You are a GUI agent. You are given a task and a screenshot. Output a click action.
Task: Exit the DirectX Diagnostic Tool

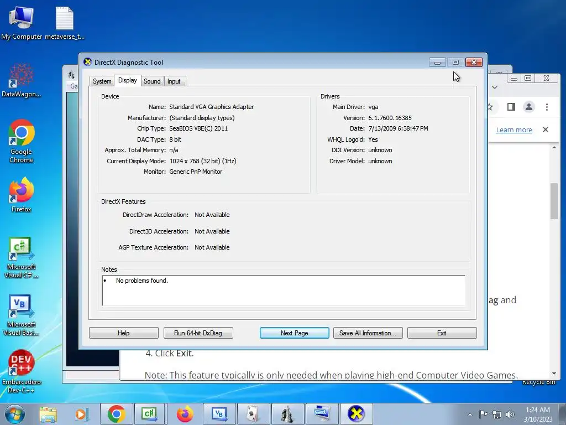(442, 333)
